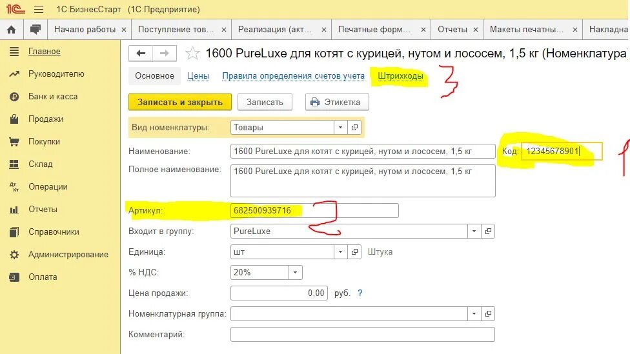Click Записать и закрыть button
The height and width of the screenshot is (354, 630).
[x=180, y=102]
